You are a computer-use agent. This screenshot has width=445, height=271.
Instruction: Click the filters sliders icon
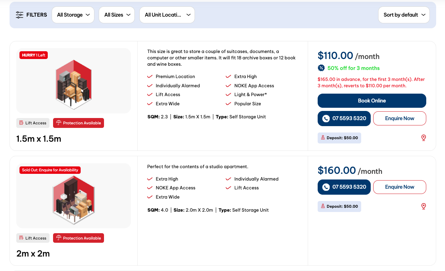(19, 15)
